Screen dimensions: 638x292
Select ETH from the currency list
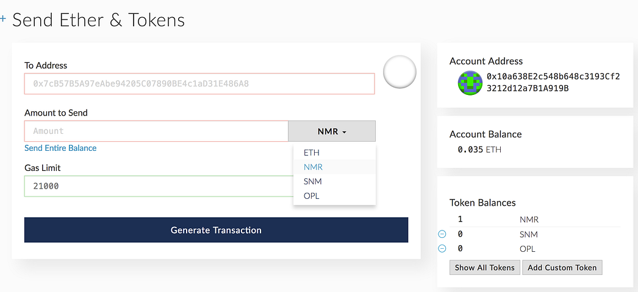[312, 153]
